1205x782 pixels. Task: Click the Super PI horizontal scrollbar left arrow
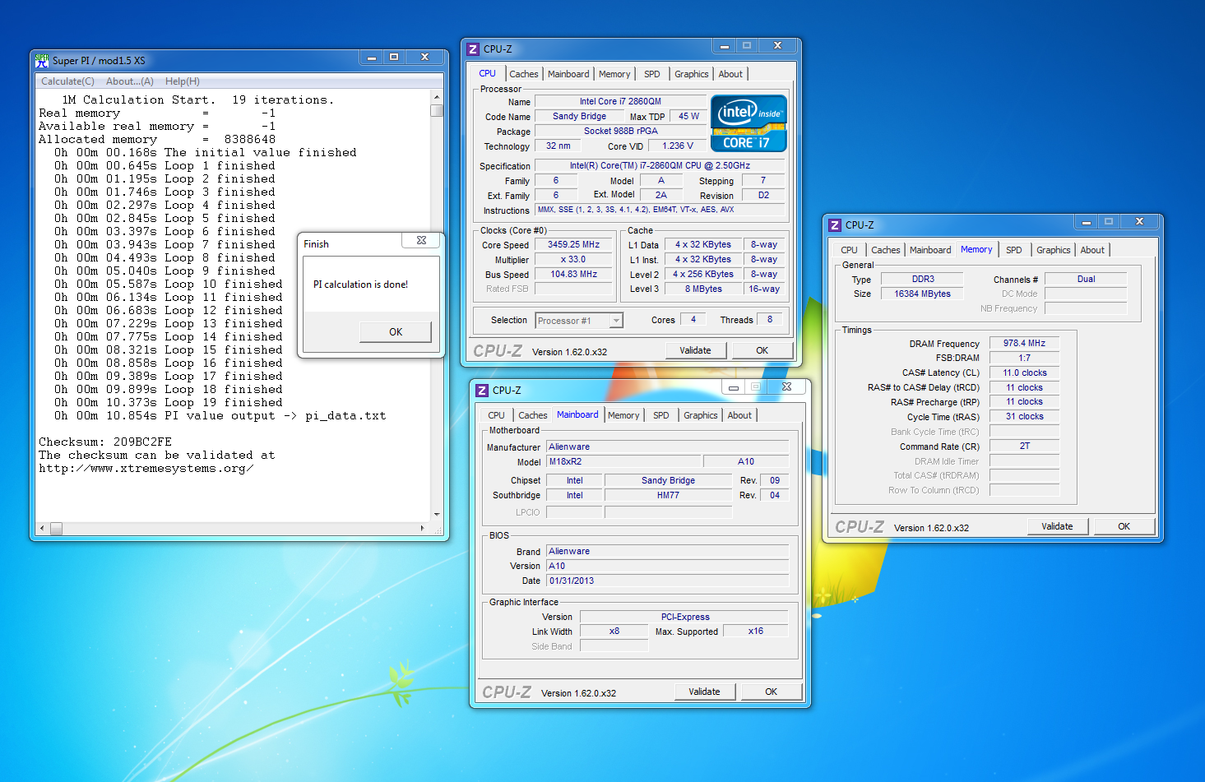coord(42,528)
